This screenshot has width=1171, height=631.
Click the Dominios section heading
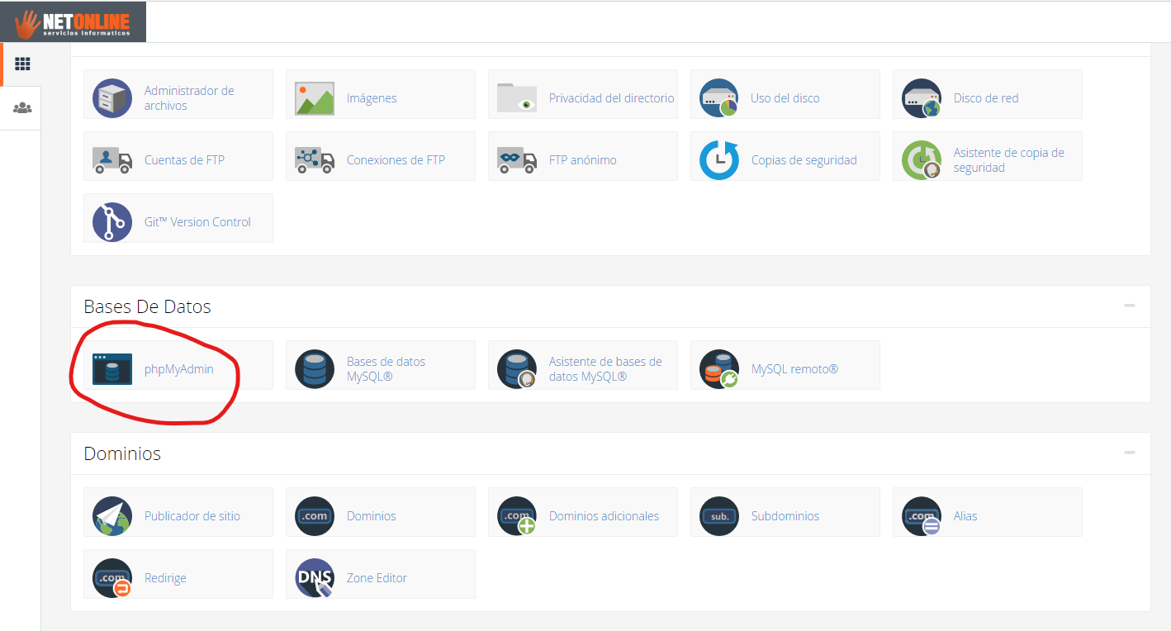tap(122, 453)
